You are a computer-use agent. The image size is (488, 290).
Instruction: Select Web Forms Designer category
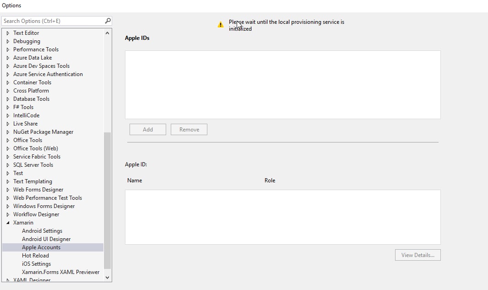[x=38, y=190]
